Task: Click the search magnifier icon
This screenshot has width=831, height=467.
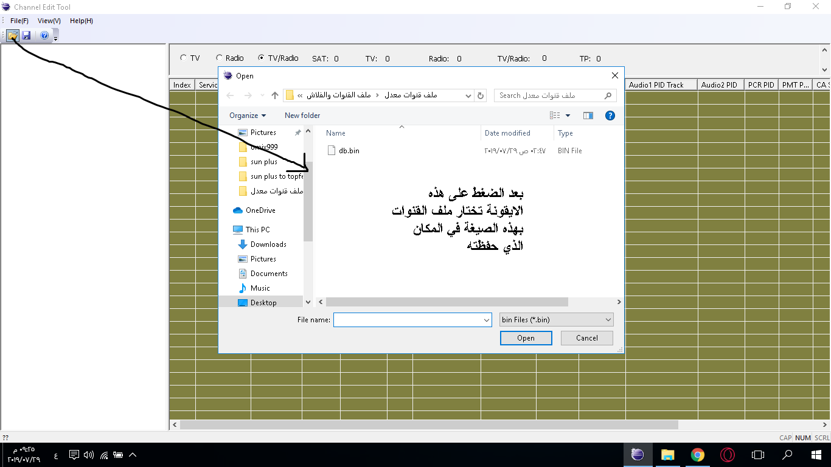Action: point(608,95)
